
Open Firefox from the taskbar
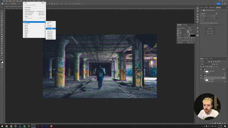(x=51, y=126)
